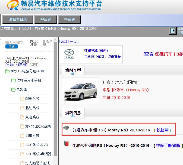Click the scroll-up arrow of sidebar scrollbar
The width and height of the screenshot is (183, 165).
56,40
